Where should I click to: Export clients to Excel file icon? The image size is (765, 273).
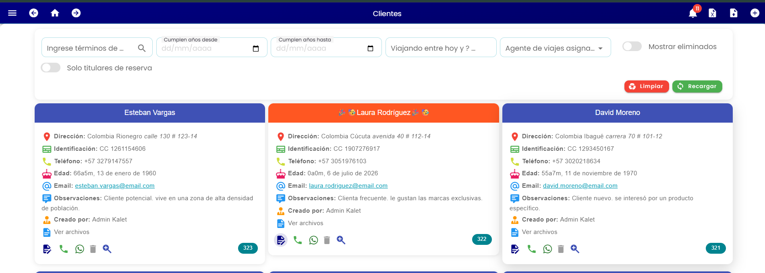pyautogui.click(x=712, y=13)
